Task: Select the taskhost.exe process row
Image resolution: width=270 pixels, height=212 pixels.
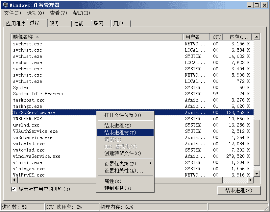Action: [133, 100]
